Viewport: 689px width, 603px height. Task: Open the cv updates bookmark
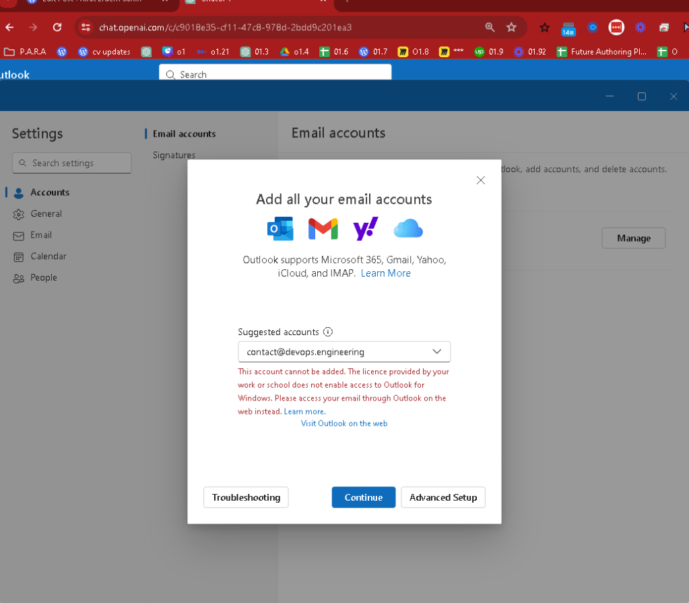pyautogui.click(x=104, y=52)
